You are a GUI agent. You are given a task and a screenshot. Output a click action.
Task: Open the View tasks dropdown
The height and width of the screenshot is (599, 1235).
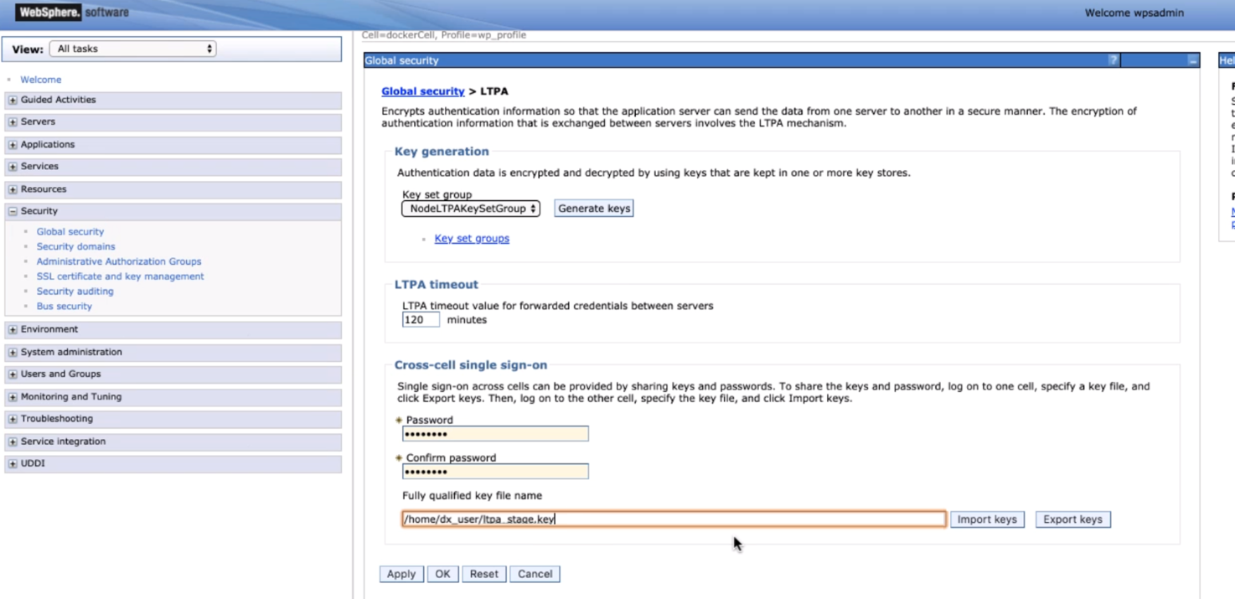point(132,49)
